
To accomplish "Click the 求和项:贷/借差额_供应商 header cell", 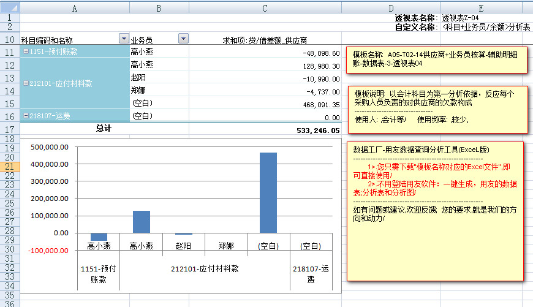I will [265, 40].
